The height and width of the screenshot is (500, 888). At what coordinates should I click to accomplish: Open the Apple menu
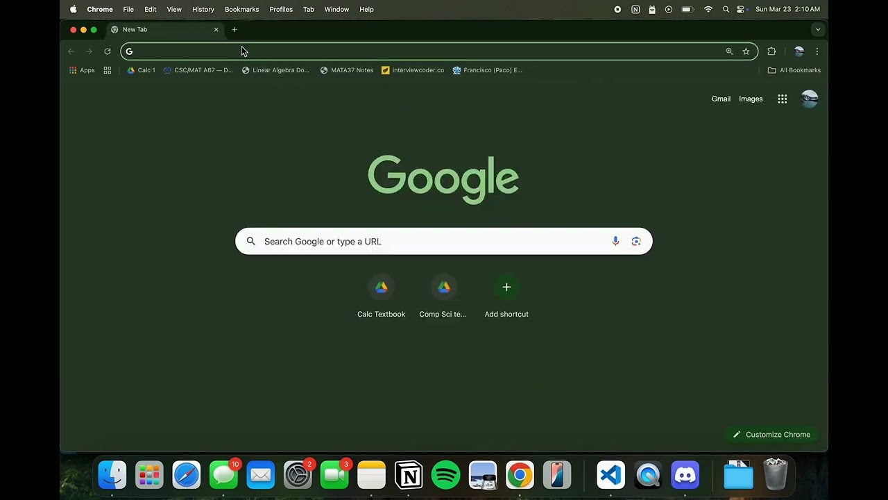73,10
